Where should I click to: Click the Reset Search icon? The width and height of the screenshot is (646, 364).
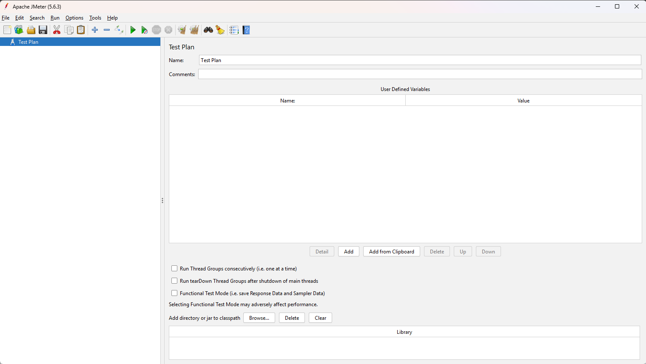[x=220, y=30]
